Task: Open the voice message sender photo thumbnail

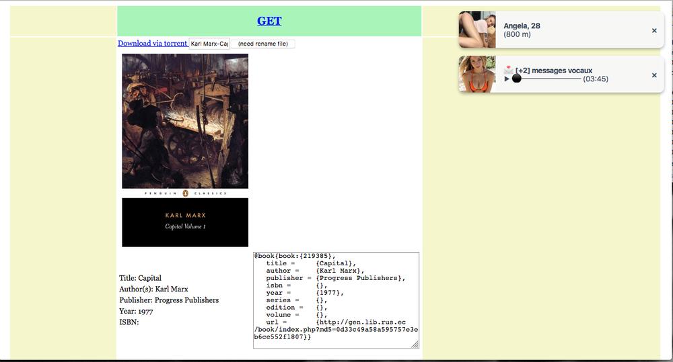Action: (x=477, y=74)
